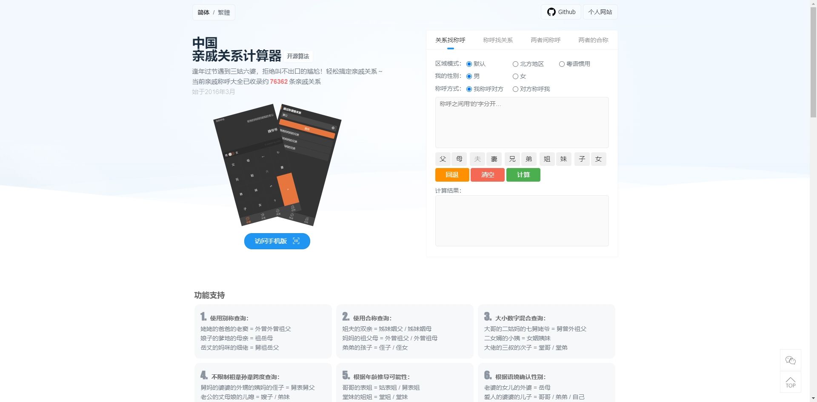817x402 pixels.
Task: Click the 计算结果 output box
Action: 522,221
